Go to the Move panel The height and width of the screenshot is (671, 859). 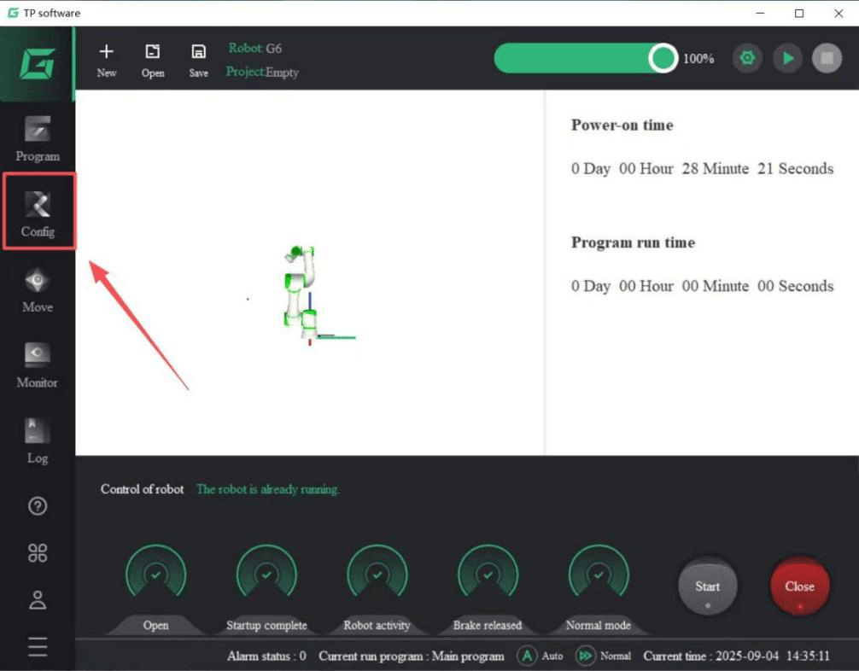point(38,289)
